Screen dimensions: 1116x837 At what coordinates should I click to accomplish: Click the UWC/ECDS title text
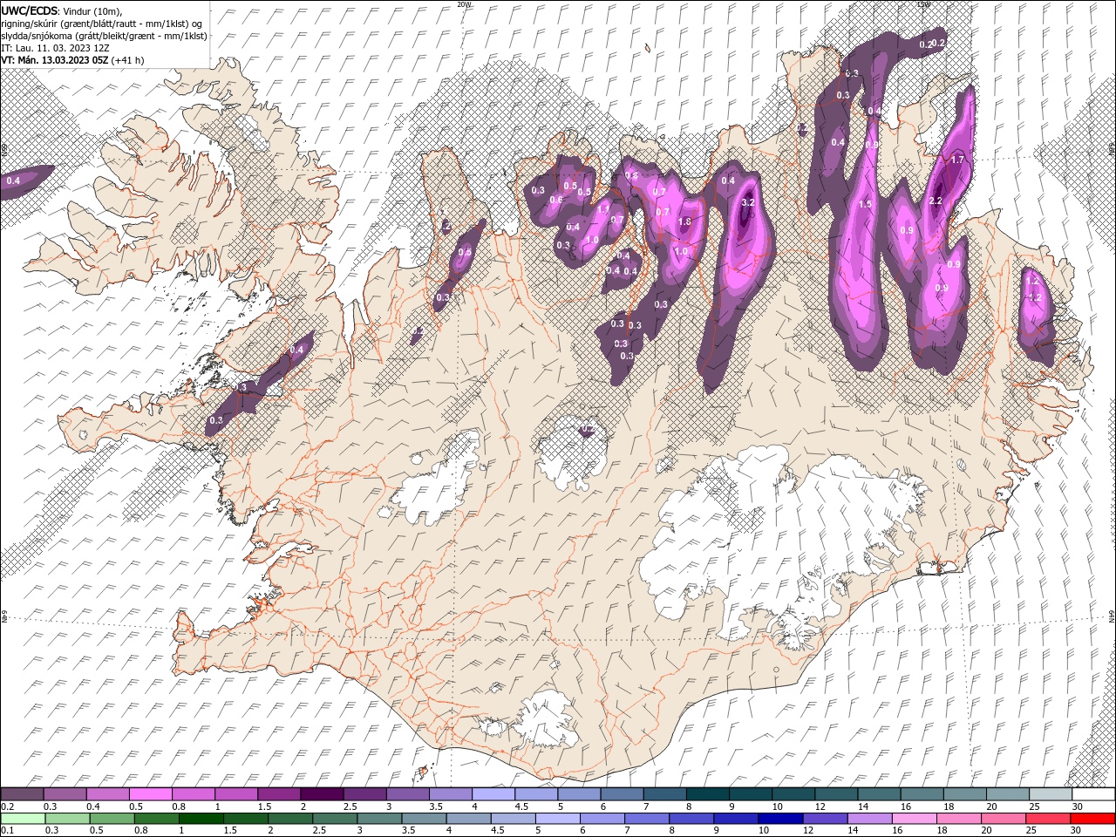click(x=30, y=10)
